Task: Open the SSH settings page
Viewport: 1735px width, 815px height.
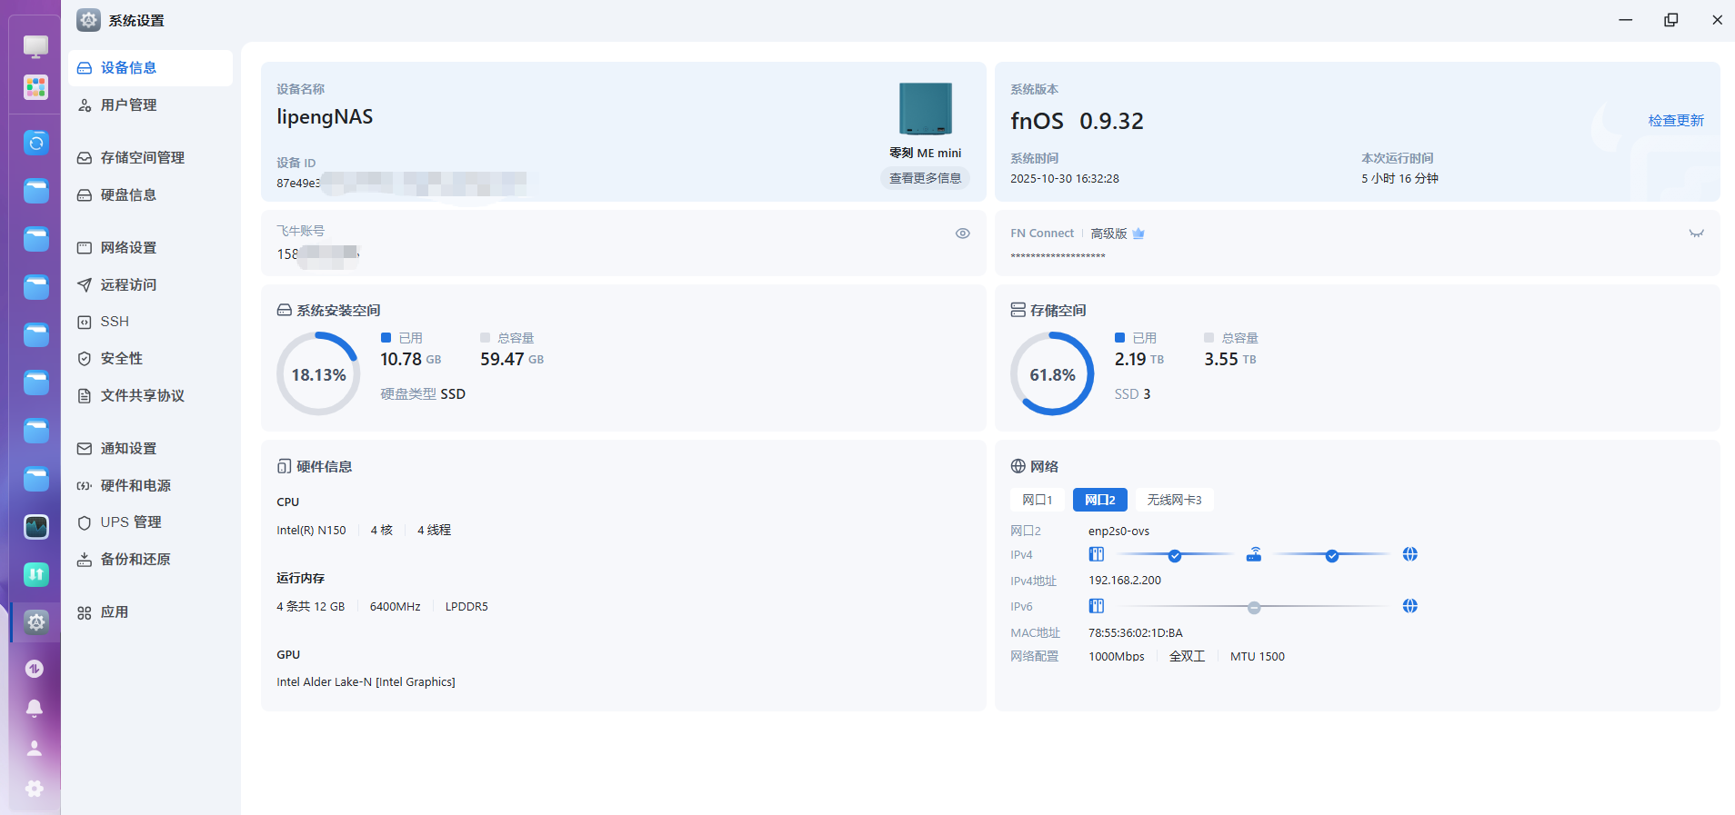Action: (150, 322)
